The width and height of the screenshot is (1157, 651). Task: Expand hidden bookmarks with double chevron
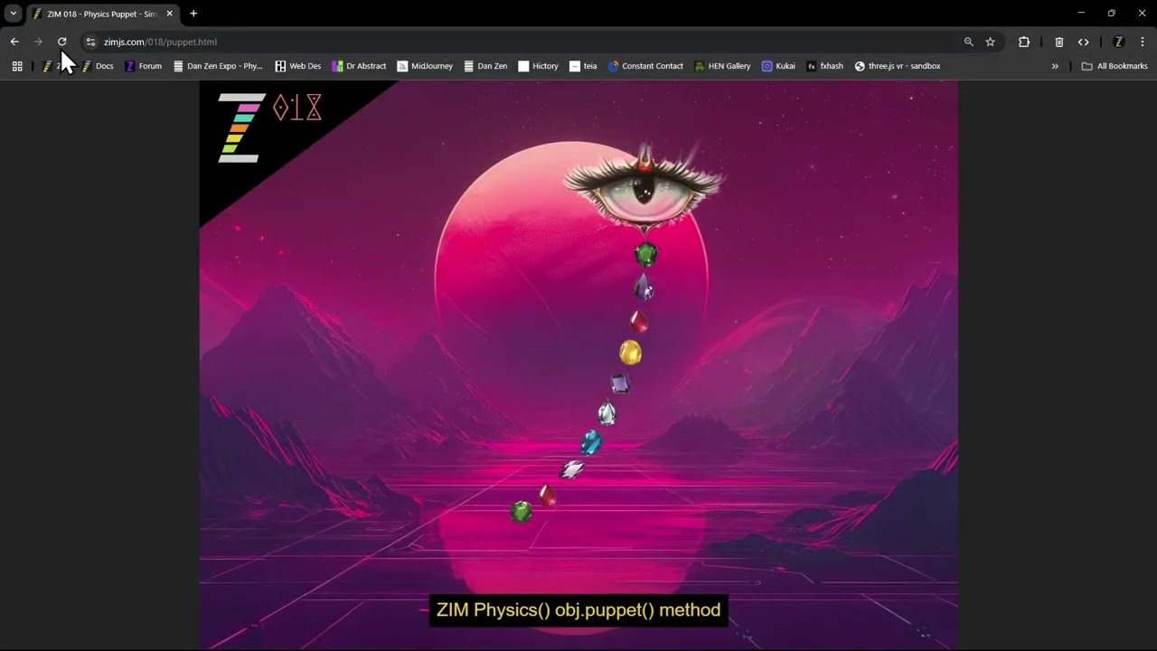pyautogui.click(x=1055, y=66)
